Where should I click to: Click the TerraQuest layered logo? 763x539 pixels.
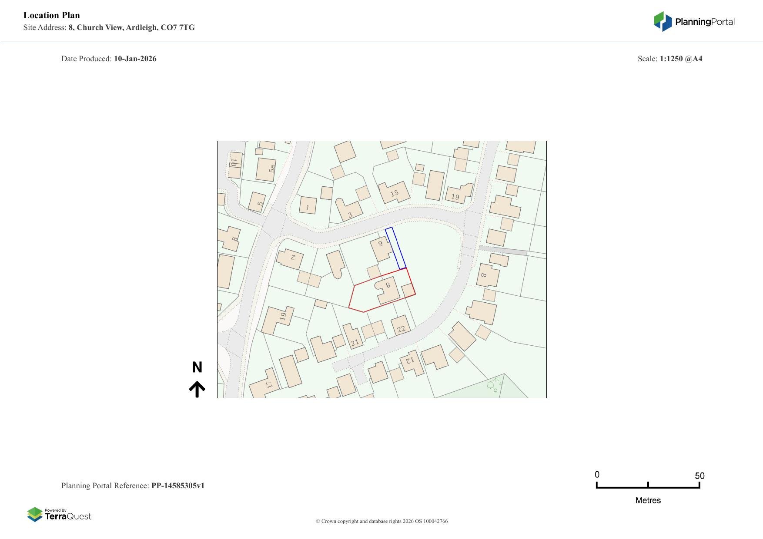35,515
